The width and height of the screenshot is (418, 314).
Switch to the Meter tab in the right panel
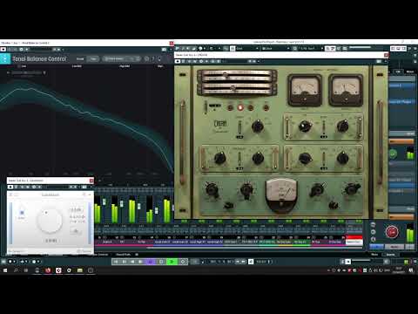[x=410, y=72]
